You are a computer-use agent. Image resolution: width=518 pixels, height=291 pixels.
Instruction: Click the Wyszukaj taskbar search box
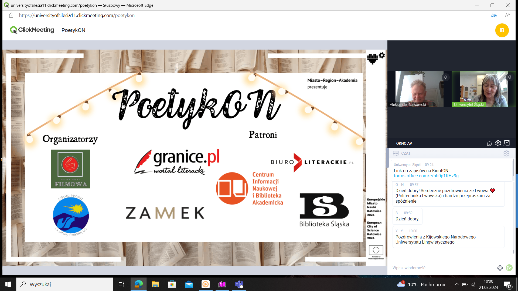pyautogui.click(x=65, y=284)
